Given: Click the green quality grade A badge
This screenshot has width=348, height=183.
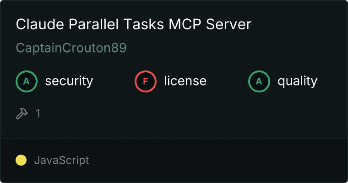Looking at the screenshot, I should [259, 81].
